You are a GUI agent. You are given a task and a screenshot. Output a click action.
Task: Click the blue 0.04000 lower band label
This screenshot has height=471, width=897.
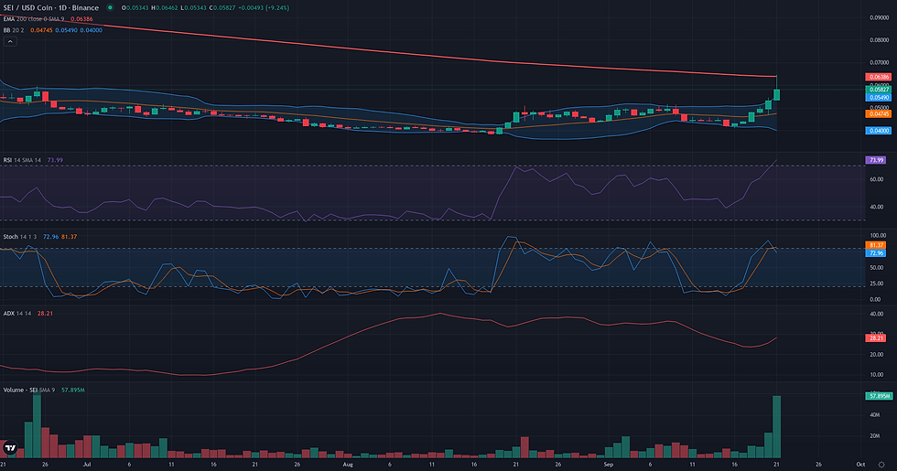tap(878, 130)
